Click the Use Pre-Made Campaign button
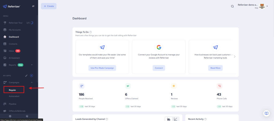Image resolution: width=274 pixels, height=121 pixels. click(x=102, y=68)
